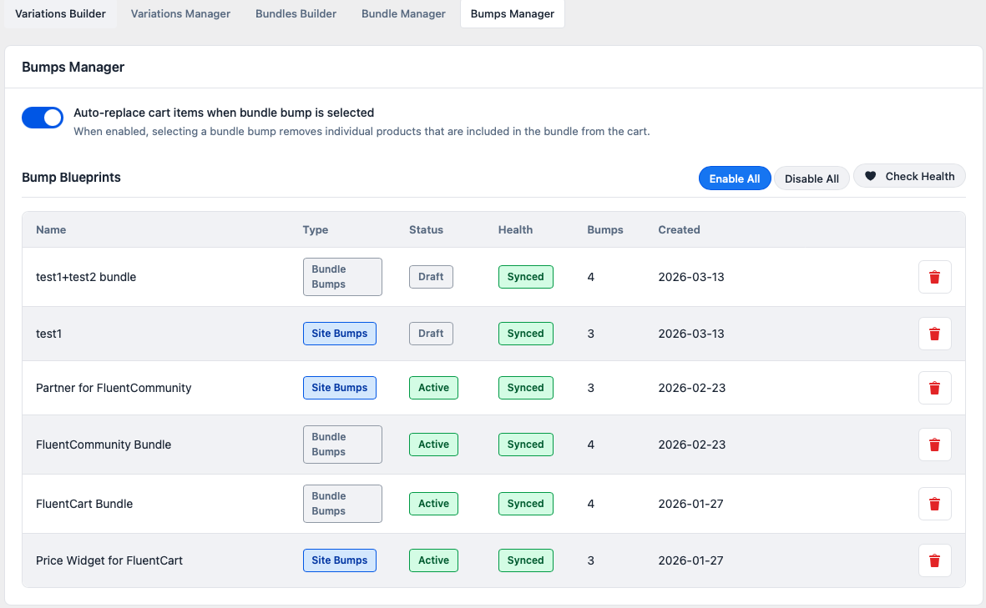This screenshot has height=608, width=986.
Task: Click the 'test1' blueprint name
Action: tap(49, 334)
